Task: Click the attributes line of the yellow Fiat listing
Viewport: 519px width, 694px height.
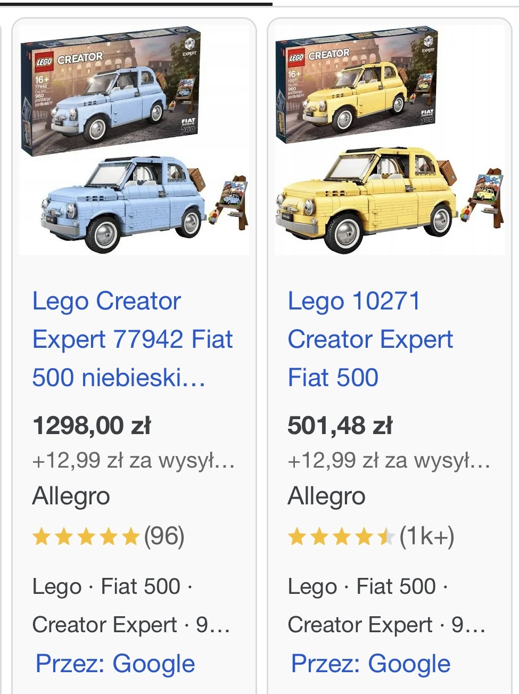Action: pyautogui.click(x=386, y=606)
